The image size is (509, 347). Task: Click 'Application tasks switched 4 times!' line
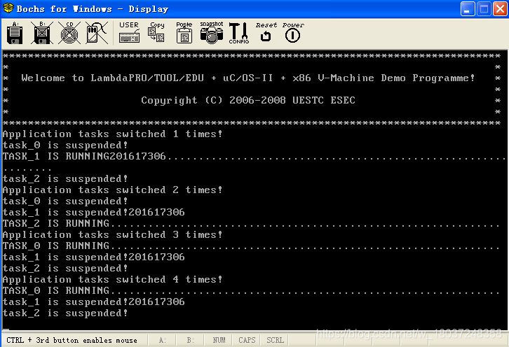coord(112,279)
